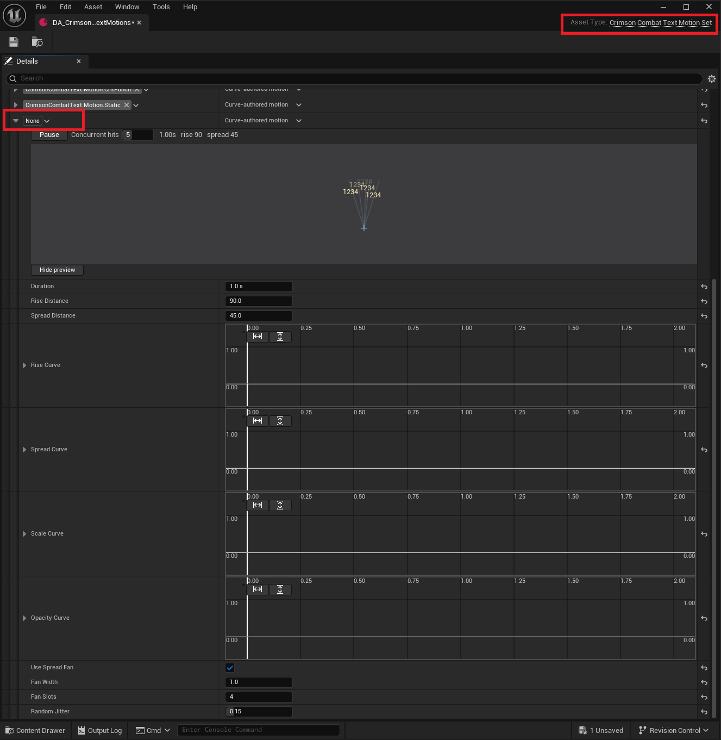Open the File menu

(x=41, y=7)
